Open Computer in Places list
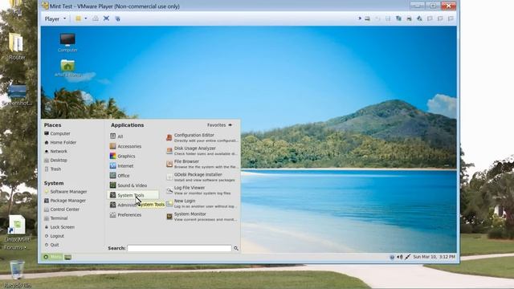The width and height of the screenshot is (514, 289). point(57,134)
